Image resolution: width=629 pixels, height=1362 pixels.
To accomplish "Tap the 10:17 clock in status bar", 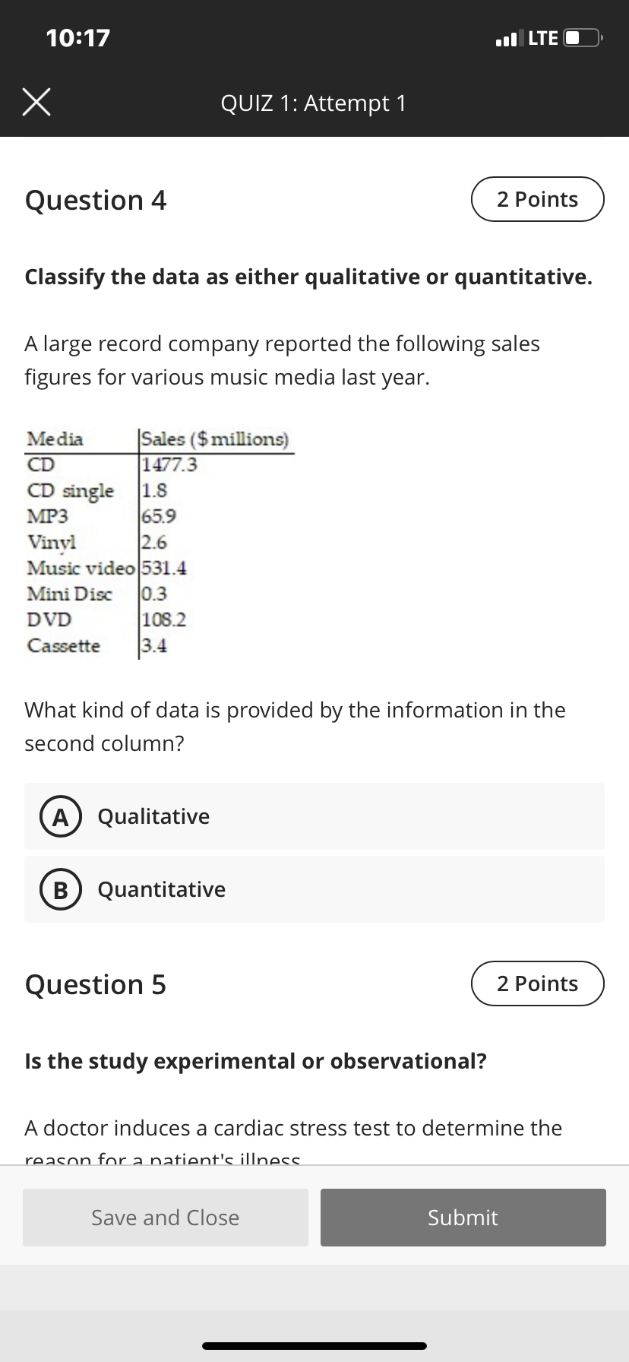I will point(78,37).
